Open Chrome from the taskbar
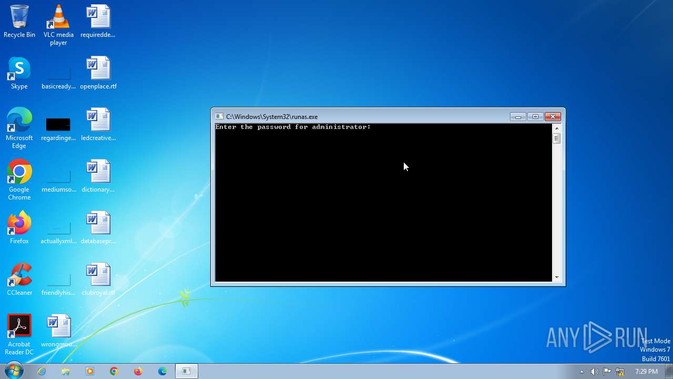Screen dimensions: 673x379 click(x=114, y=371)
